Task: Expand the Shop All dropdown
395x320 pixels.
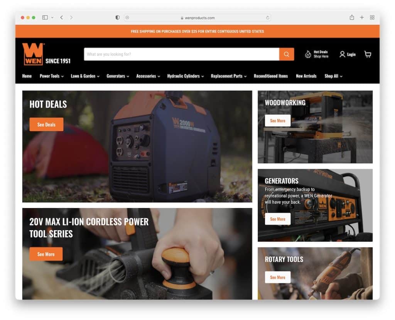Action: [334, 76]
